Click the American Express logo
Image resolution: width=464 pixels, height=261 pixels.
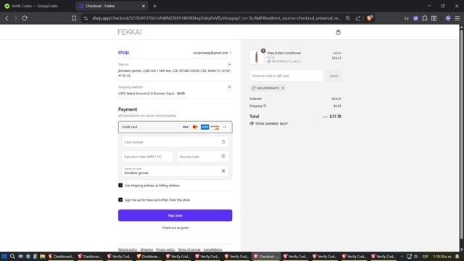click(204, 127)
